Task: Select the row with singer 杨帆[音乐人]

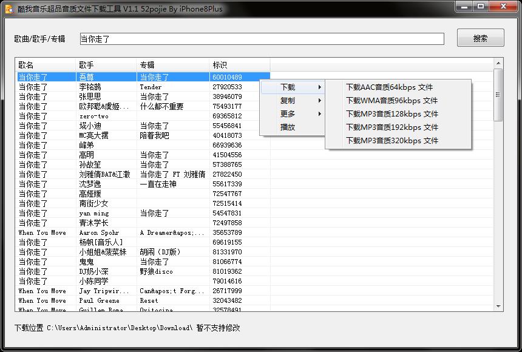Action: coord(143,242)
